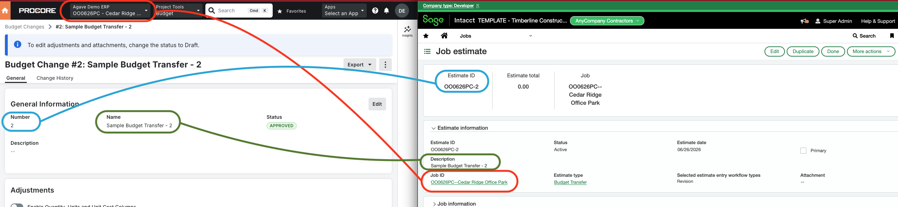Open Procore notifications bell
898x207 pixels.
386,11
